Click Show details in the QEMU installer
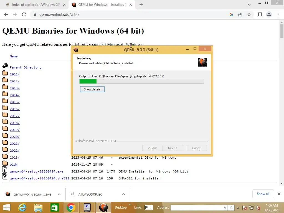The height and width of the screenshot is (213, 284). 92,89
